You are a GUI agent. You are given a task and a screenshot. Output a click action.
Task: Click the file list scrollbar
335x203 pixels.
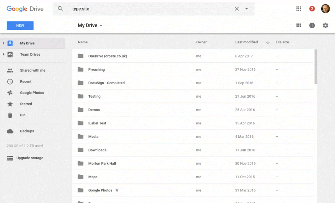[316, 67]
